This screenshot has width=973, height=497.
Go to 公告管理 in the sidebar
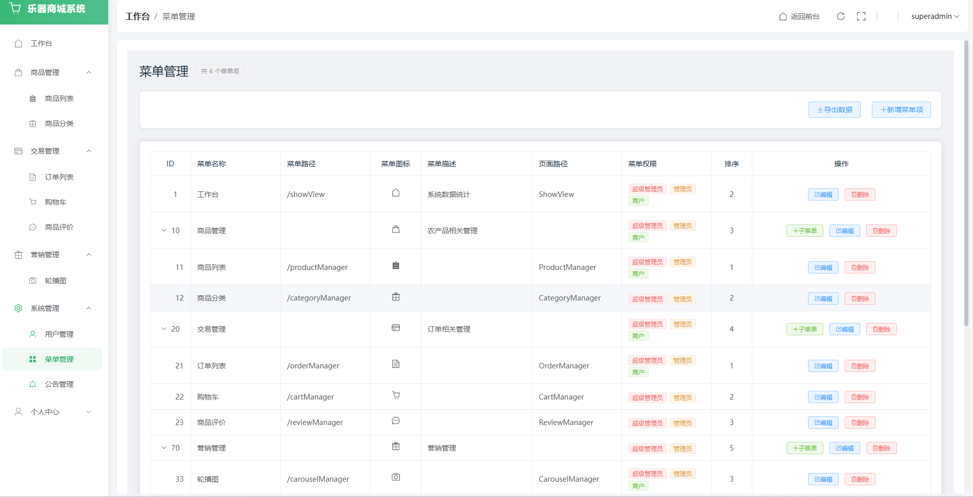[59, 384]
